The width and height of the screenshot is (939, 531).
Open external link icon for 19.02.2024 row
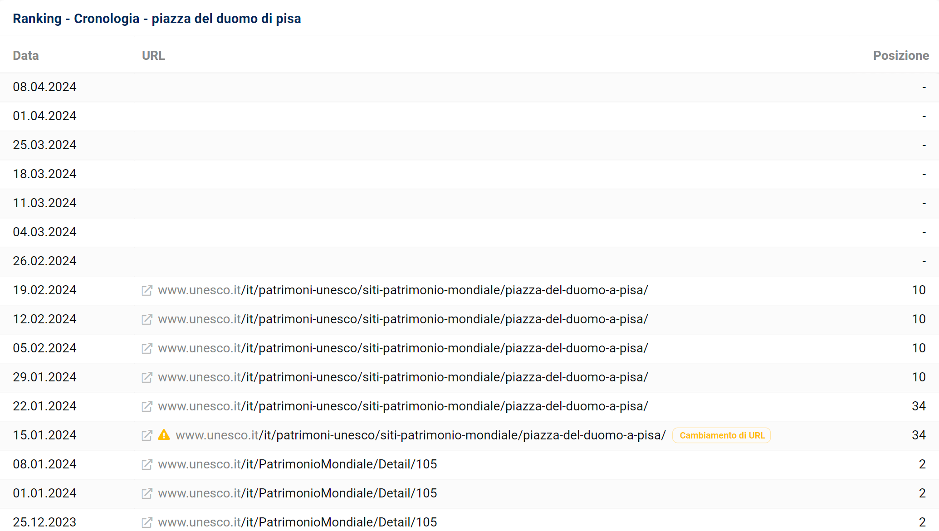147,291
